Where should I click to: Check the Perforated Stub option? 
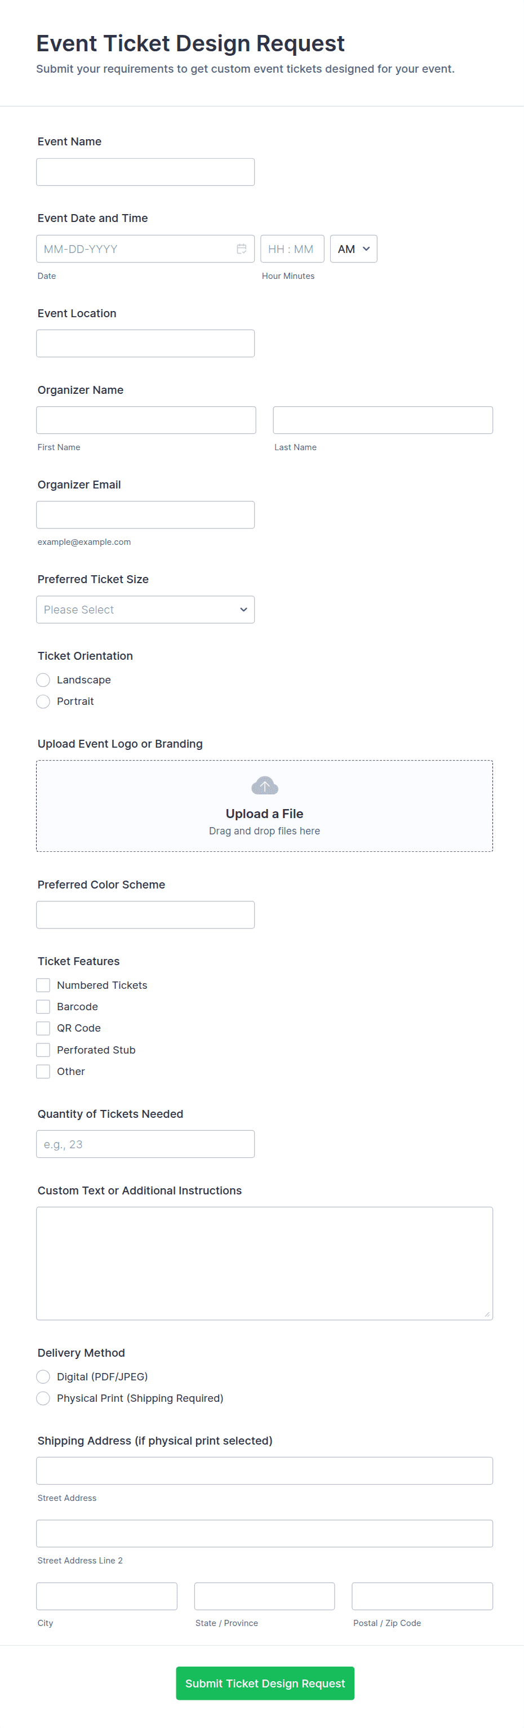(43, 1049)
